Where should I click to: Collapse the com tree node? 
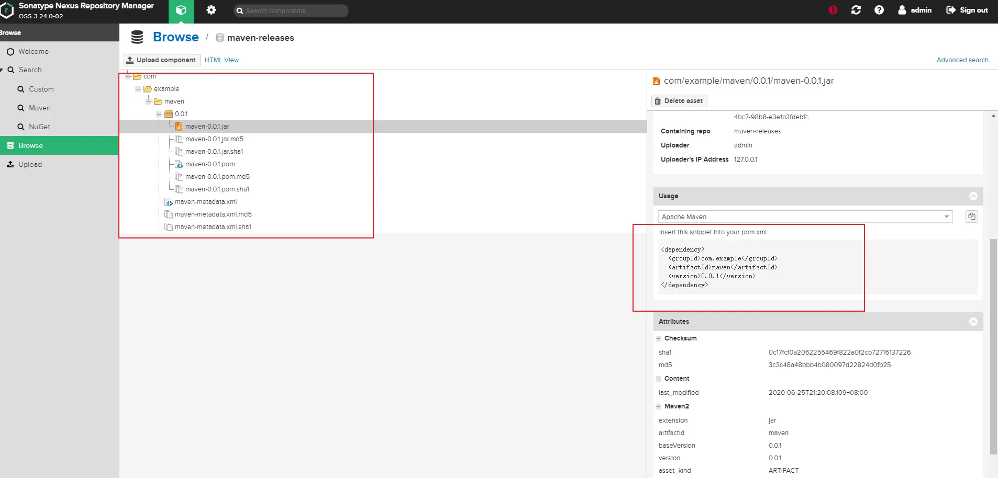(x=128, y=76)
